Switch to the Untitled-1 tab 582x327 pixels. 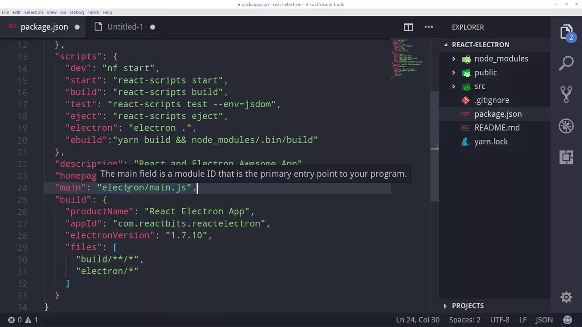click(x=125, y=27)
